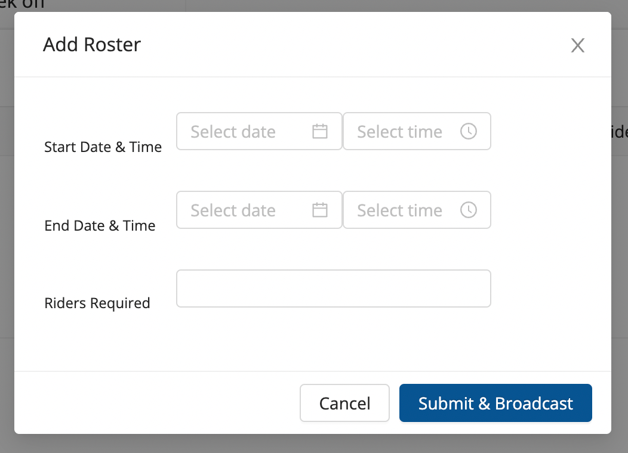This screenshot has height=453, width=628.
Task: Click clock icon in Start time field
Action: (469, 131)
